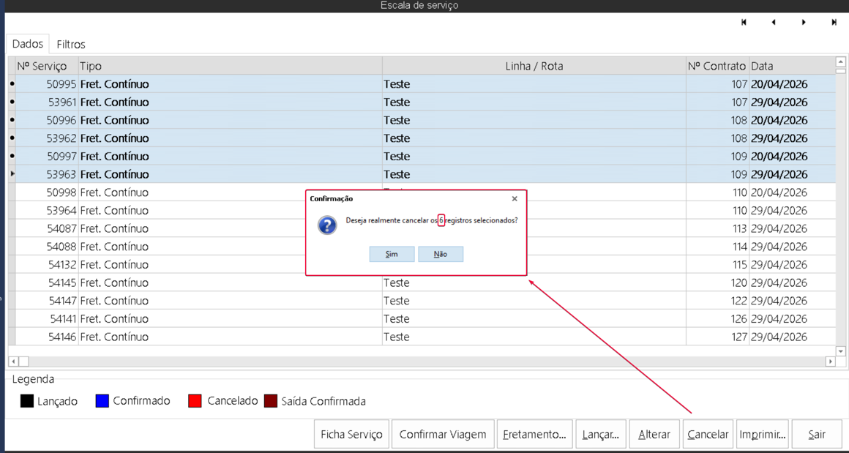
Task: Select service number 53963 cell
Action: tap(47, 174)
